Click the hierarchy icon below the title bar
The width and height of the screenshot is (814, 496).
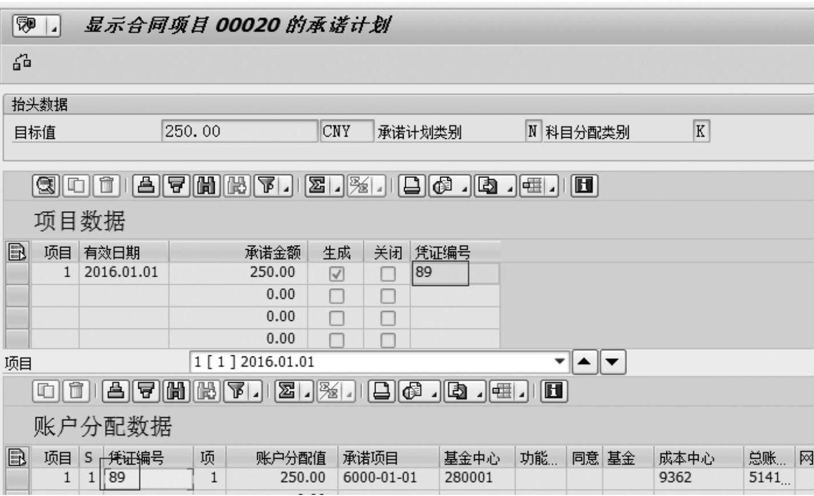[x=23, y=62]
